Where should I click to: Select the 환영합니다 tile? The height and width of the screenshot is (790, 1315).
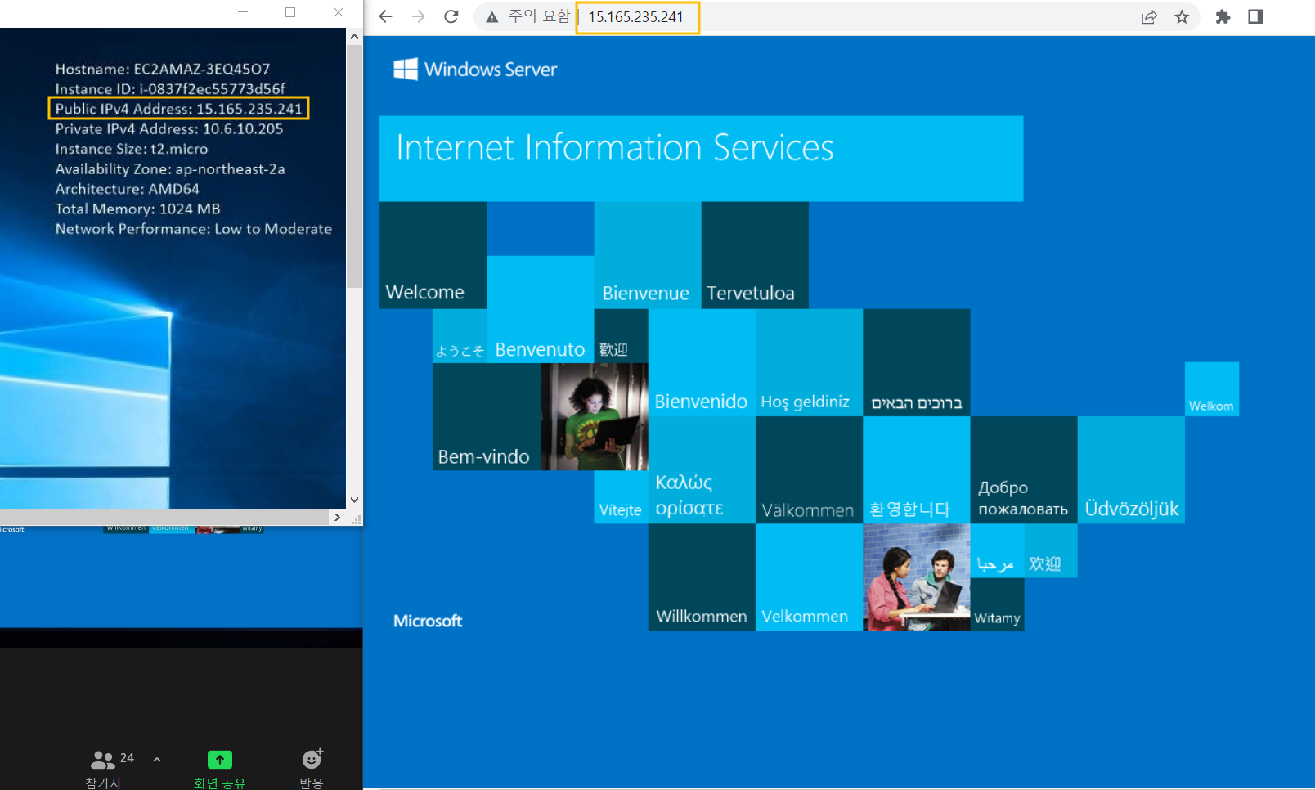click(916, 470)
